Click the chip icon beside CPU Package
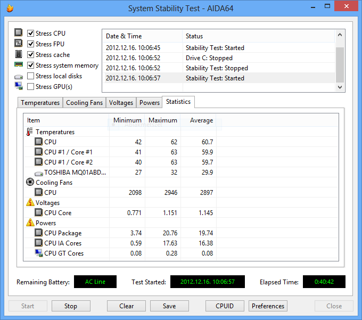Screen dimensions: 362x320 [x=39, y=233]
